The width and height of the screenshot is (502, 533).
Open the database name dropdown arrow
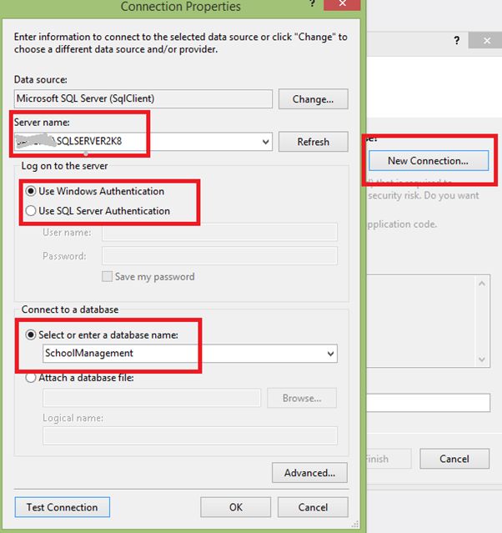(331, 354)
